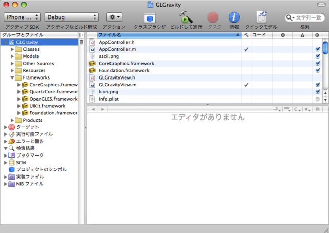Click the Bookmarks (ブックマーク) book icon
The image size is (329, 233).
11,156
